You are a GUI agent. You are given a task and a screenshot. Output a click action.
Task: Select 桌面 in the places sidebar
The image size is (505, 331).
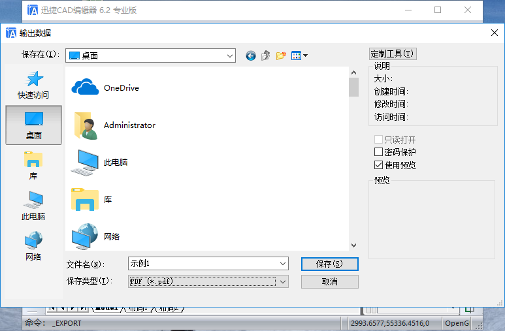(x=33, y=125)
